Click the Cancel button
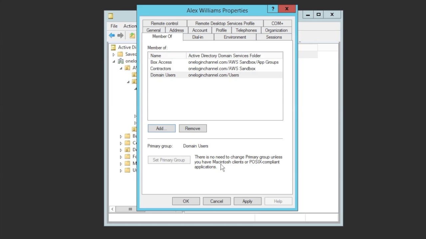The width and height of the screenshot is (426, 239). (216, 201)
